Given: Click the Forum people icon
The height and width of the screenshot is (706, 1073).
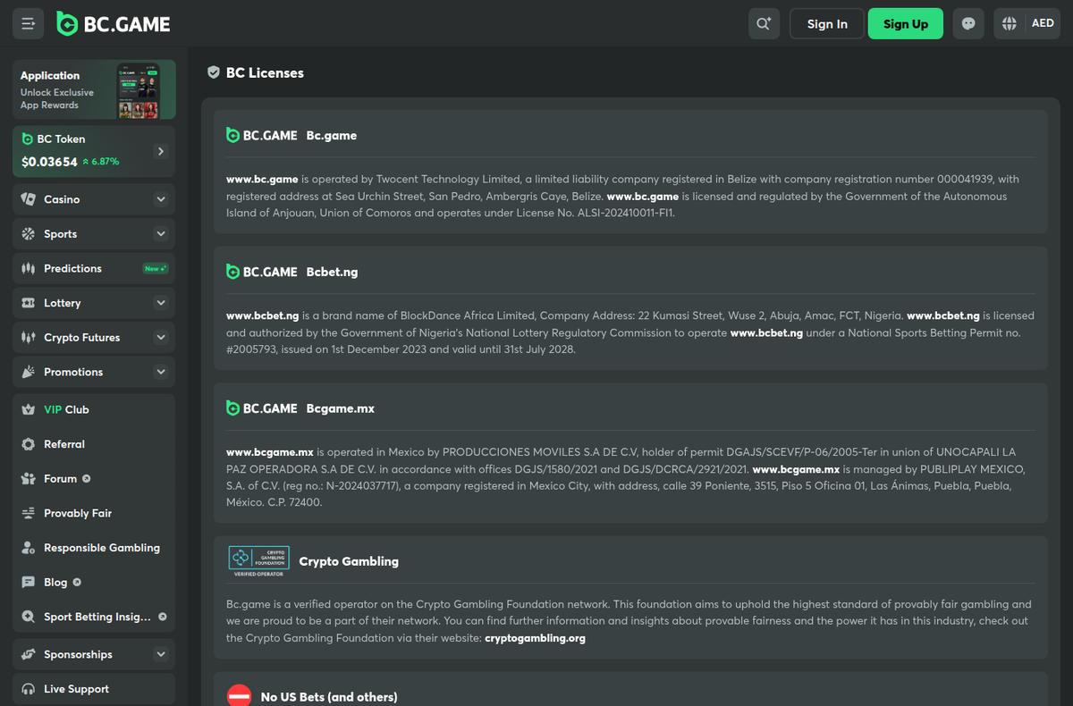Looking at the screenshot, I should (28, 479).
